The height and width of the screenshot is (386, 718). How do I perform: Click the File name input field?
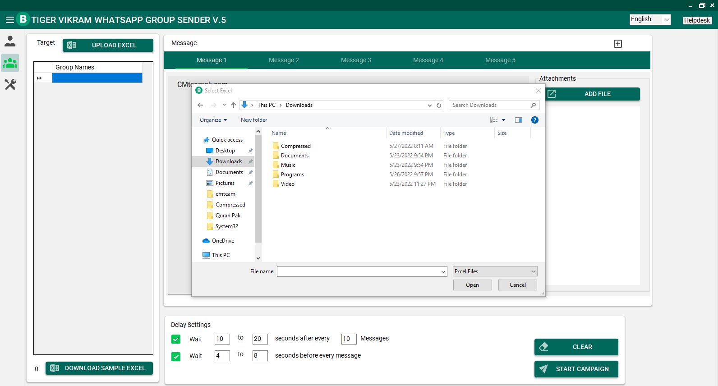(362, 271)
